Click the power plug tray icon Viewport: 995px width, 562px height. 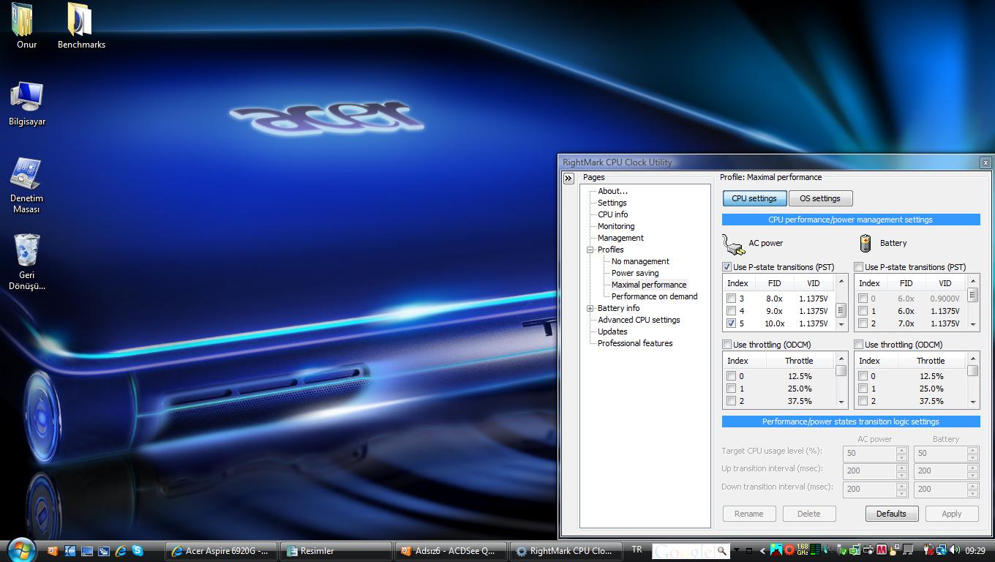click(928, 550)
